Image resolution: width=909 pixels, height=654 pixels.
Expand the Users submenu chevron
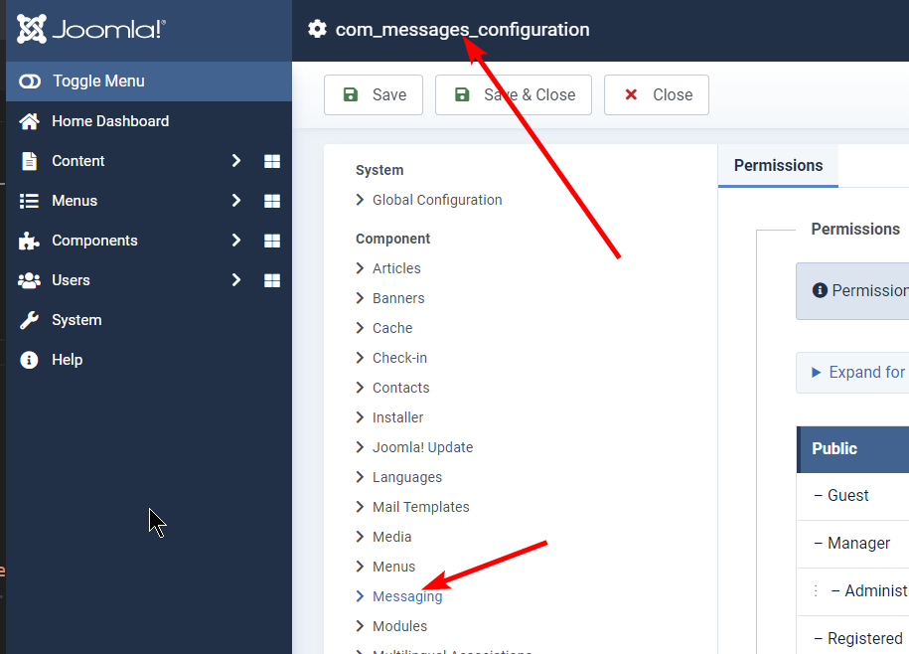[236, 280]
